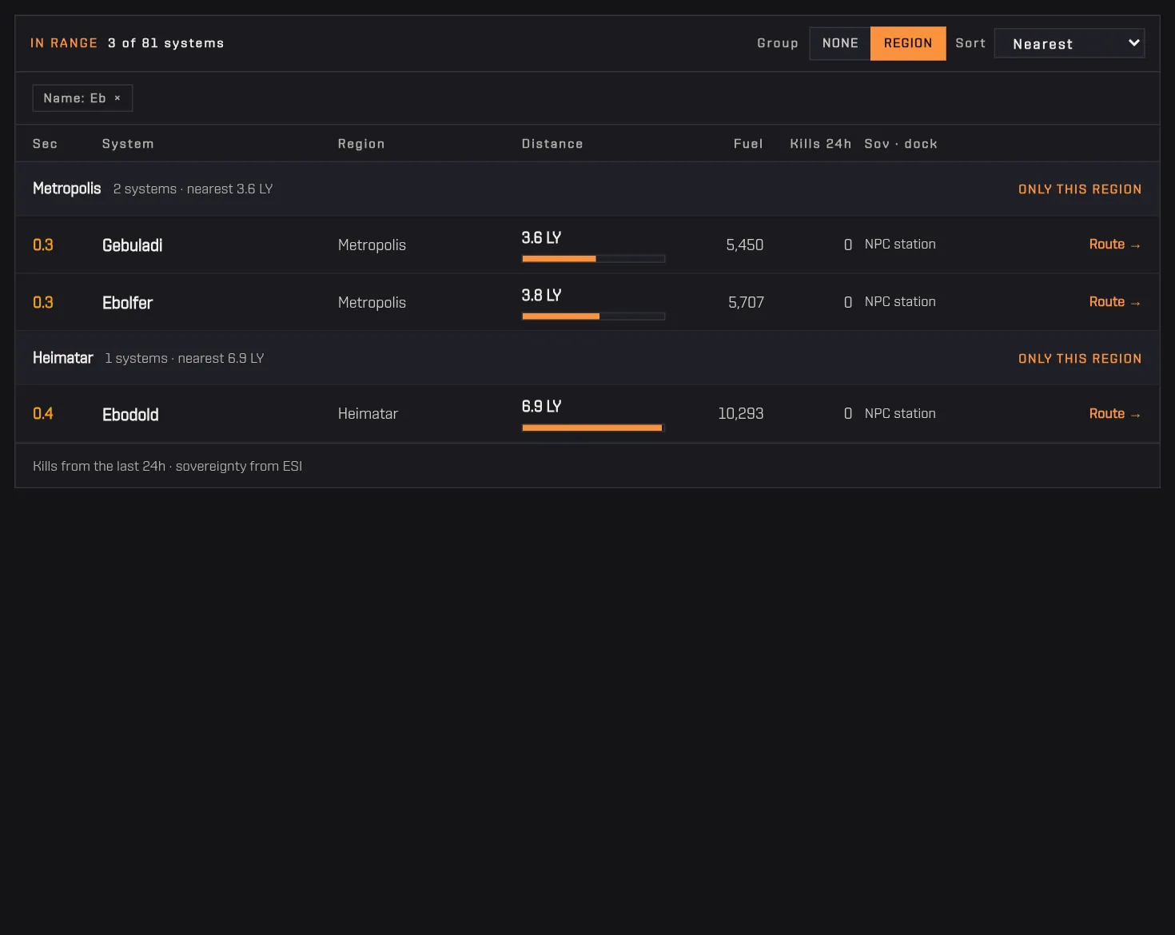Click the 6.9 LY distance bar
1175x935 pixels.
[x=593, y=428]
